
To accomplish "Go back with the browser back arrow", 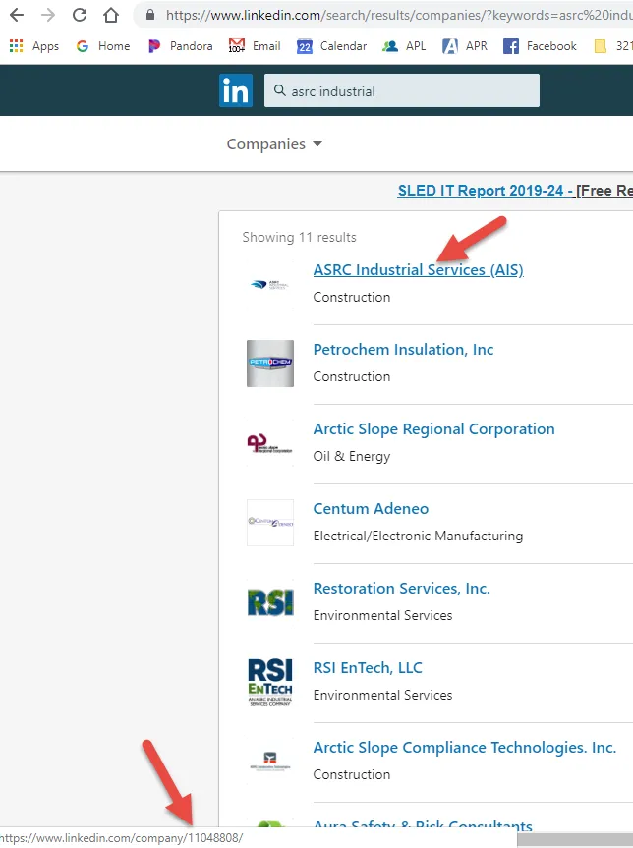I will coord(17,15).
